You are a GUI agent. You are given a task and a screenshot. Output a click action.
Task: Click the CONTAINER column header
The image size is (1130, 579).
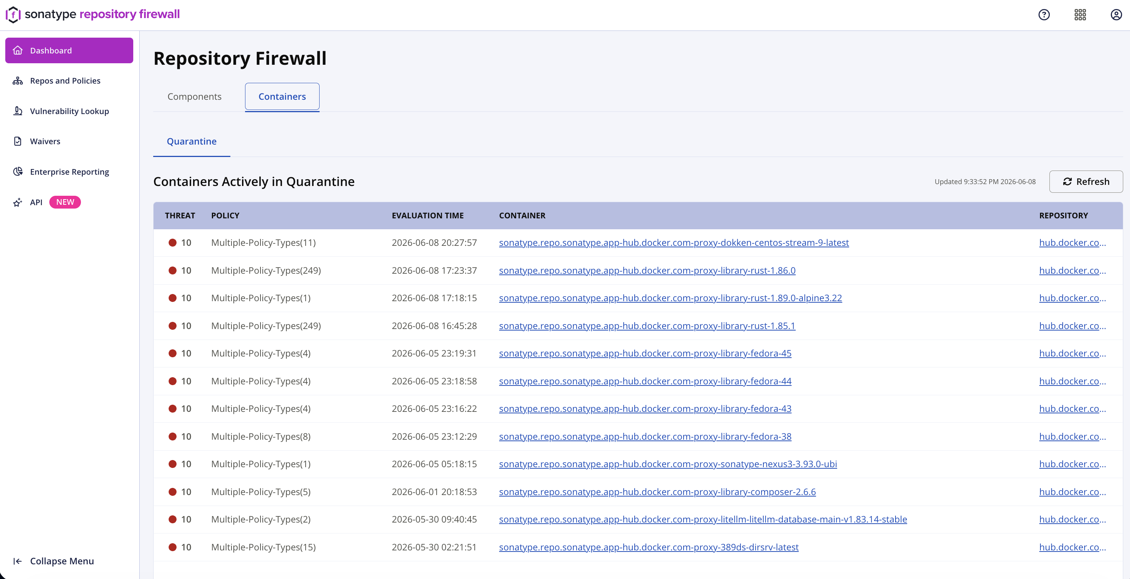pos(522,215)
